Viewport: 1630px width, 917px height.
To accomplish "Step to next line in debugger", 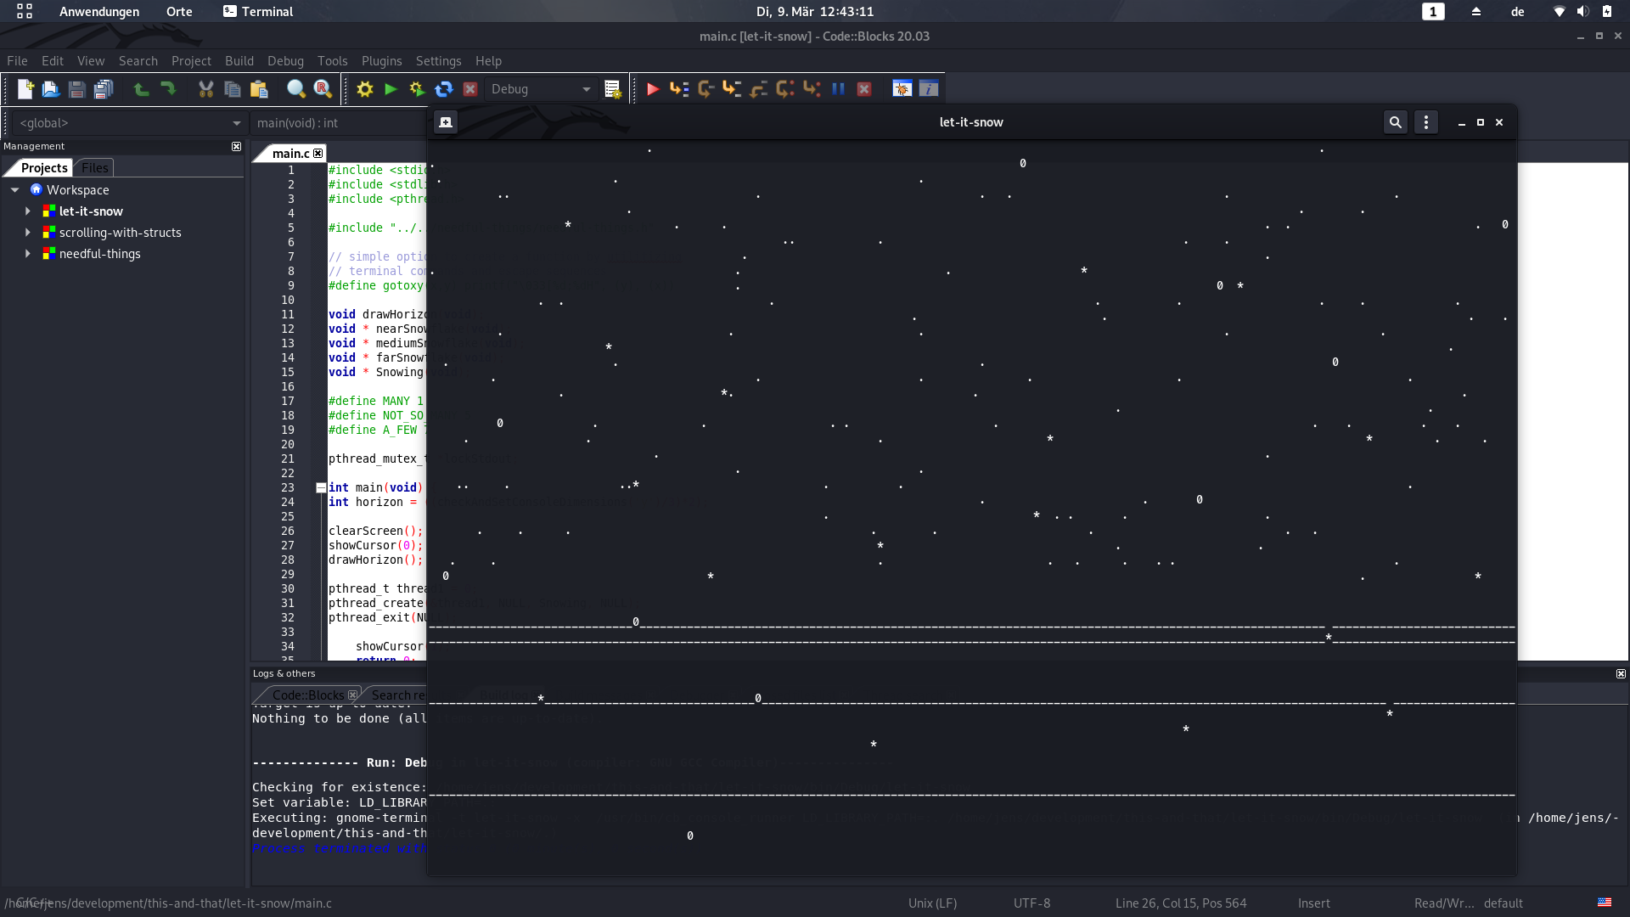I will point(705,89).
